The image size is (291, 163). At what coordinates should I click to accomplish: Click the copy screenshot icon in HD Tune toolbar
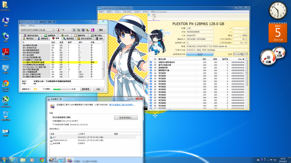point(78,30)
